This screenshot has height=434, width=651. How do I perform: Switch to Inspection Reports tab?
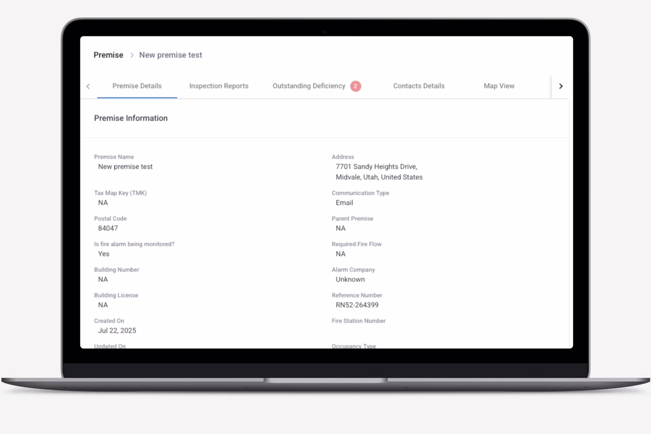coord(219,86)
